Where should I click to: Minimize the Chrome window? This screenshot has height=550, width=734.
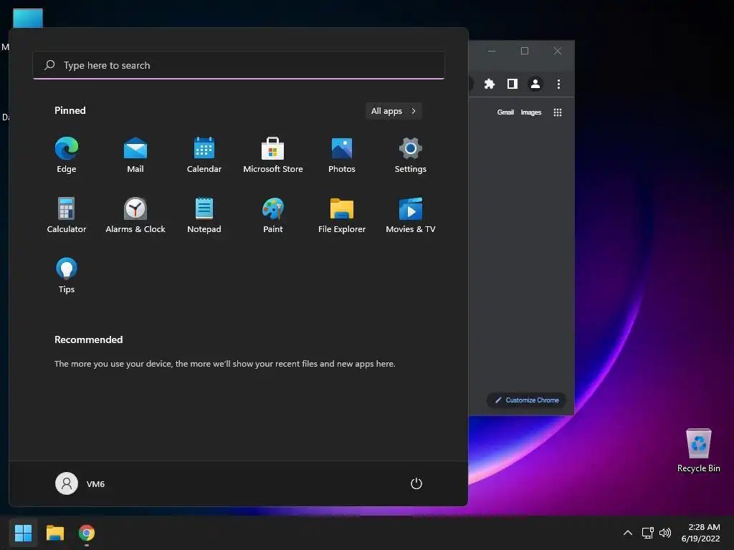tap(492, 51)
